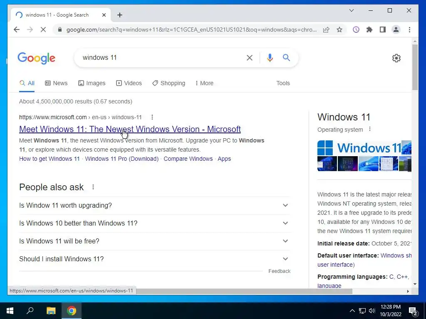Switch to the Images tab

[x=92, y=83]
